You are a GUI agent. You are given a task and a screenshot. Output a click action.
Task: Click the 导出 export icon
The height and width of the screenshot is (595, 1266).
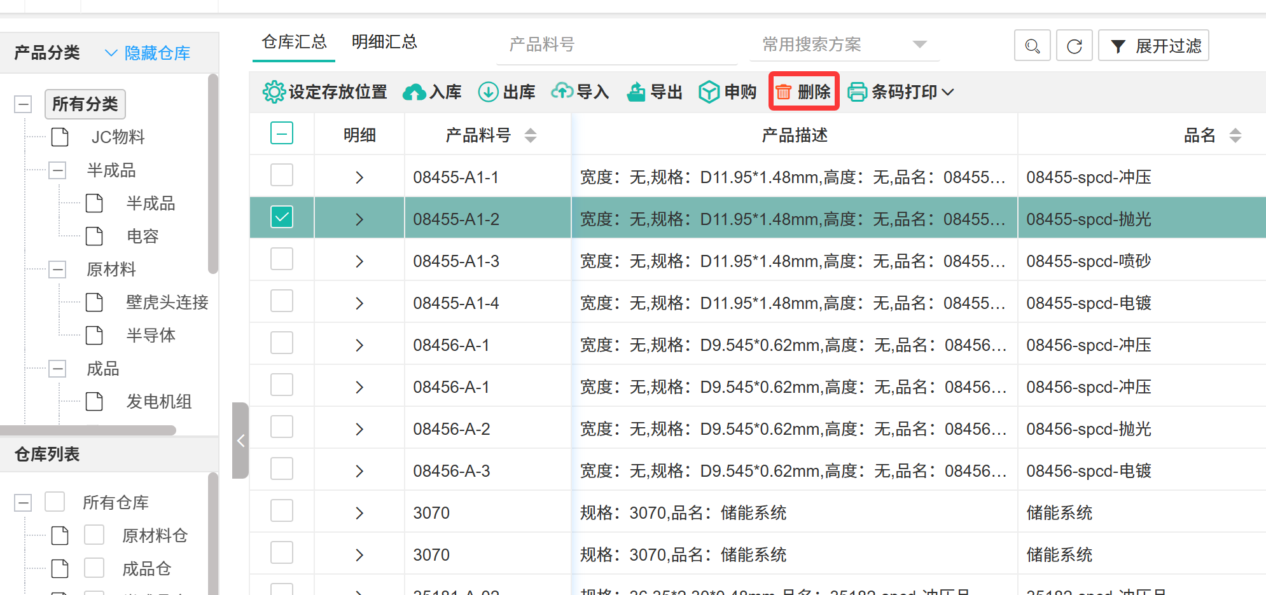(636, 92)
